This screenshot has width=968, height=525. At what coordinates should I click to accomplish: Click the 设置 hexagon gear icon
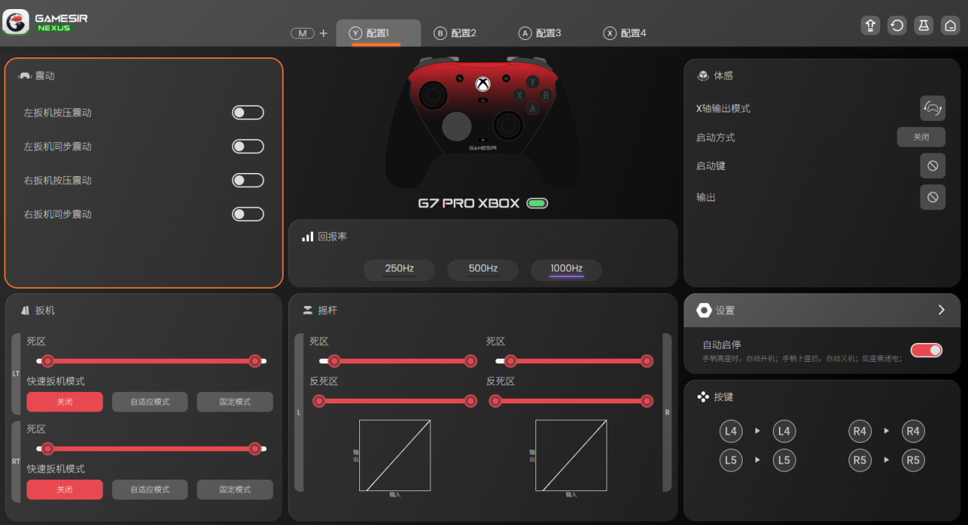click(704, 310)
